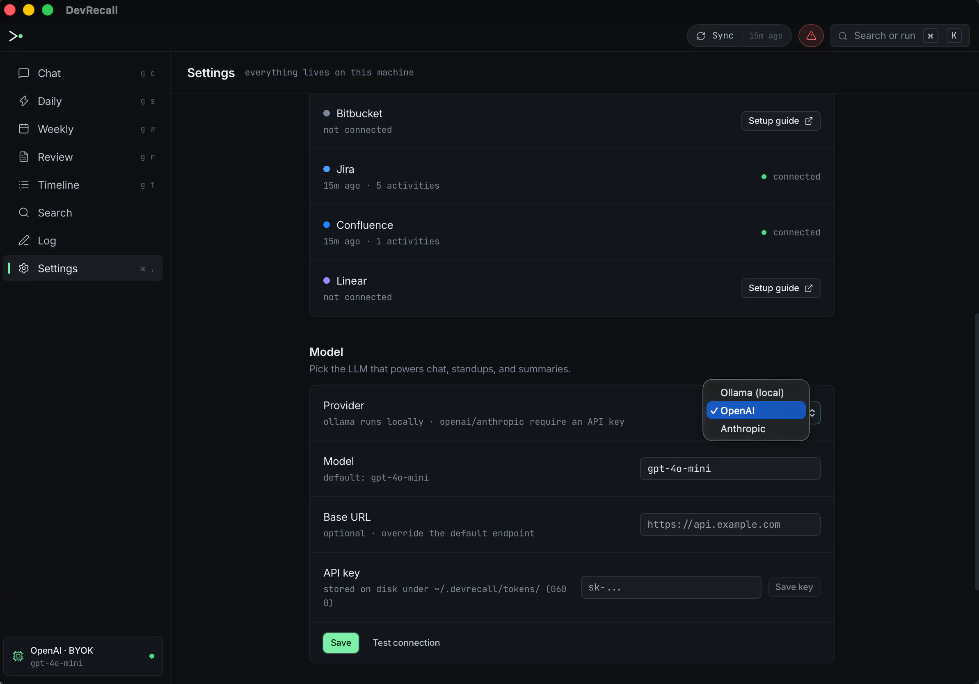The height and width of the screenshot is (684, 979).
Task: Click the Linear purple status dot
Action: [327, 280]
